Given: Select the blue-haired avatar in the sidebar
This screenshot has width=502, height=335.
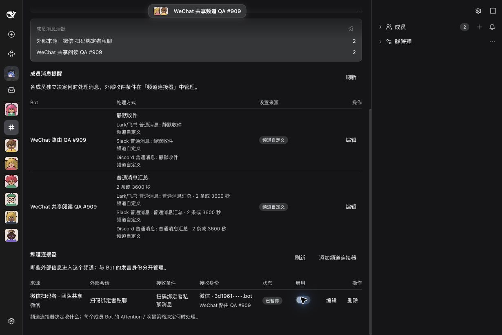Looking at the screenshot, I should click(11, 74).
